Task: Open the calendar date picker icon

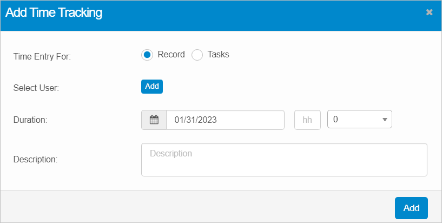Action: tap(154, 120)
